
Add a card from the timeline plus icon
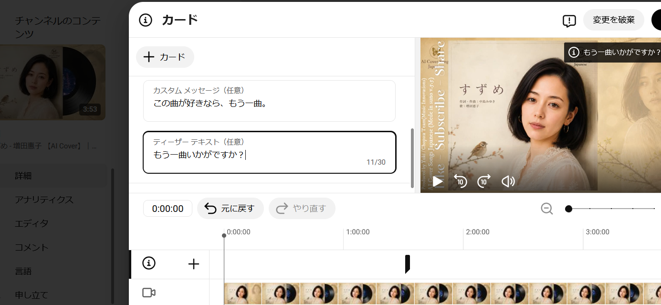193,264
